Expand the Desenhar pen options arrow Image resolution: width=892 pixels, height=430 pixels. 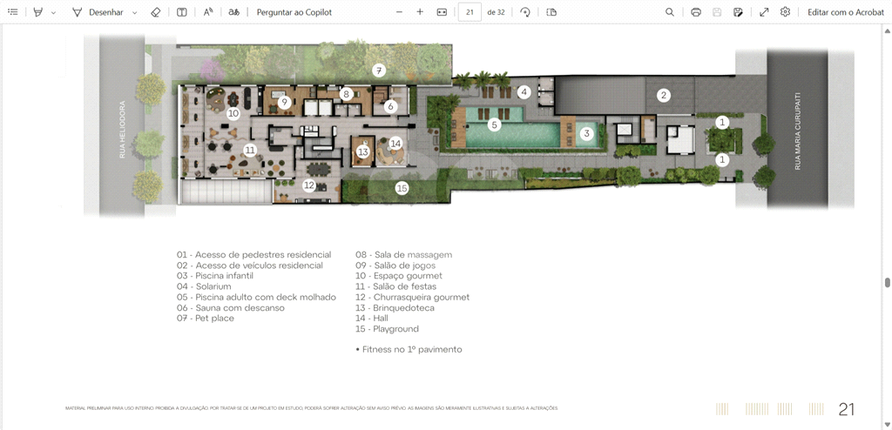(134, 13)
